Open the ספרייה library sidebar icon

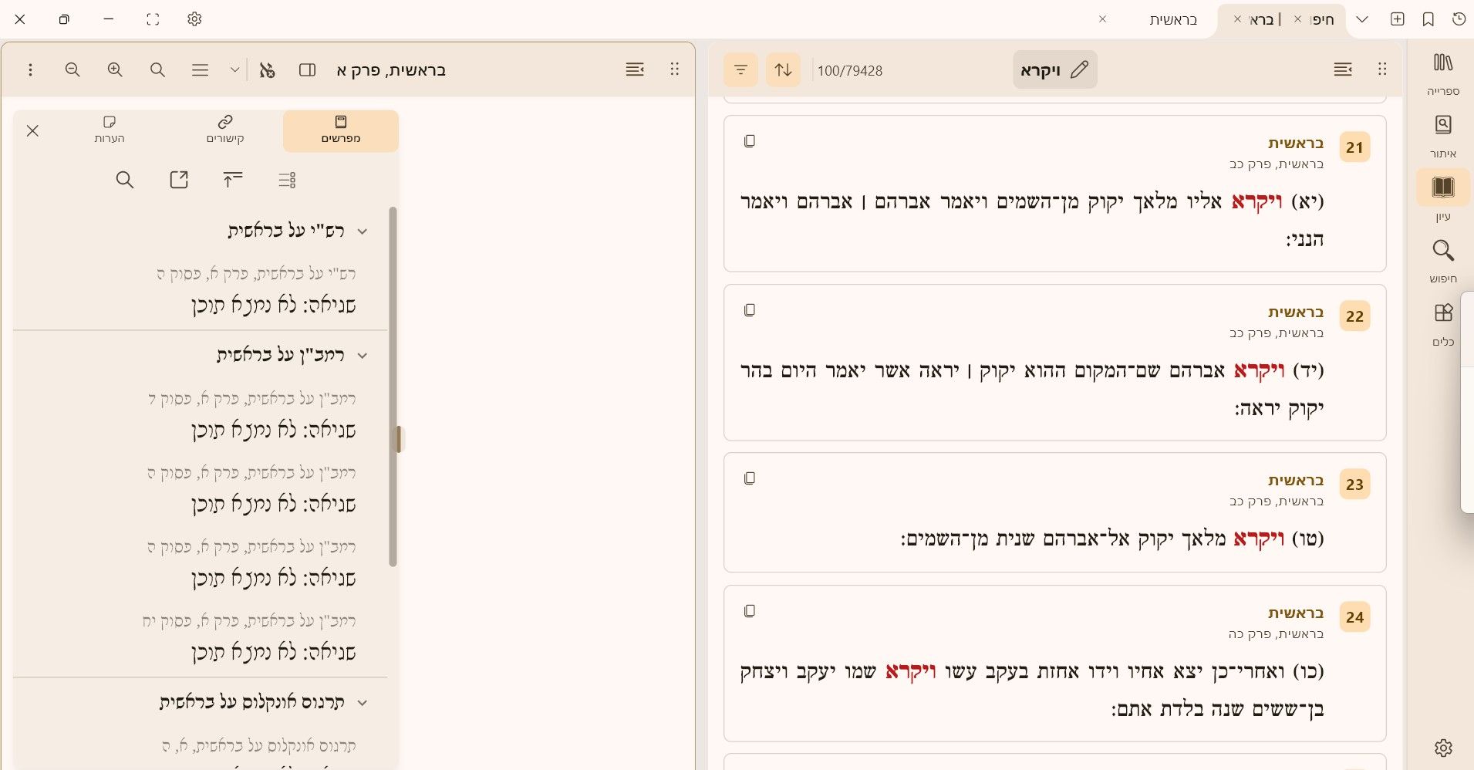tap(1442, 74)
